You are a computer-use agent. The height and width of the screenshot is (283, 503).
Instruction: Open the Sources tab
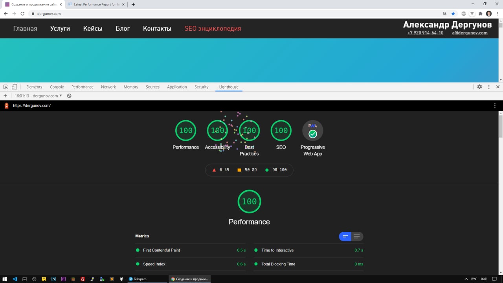tap(152, 87)
